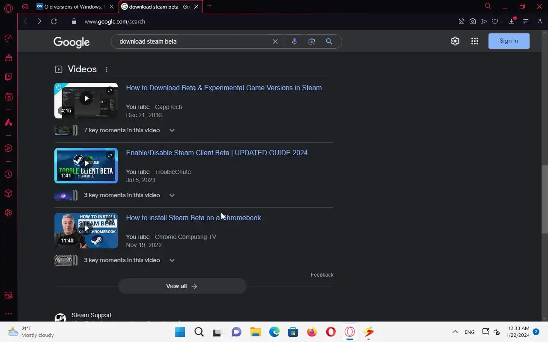This screenshot has width=548, height=342.
Task: Open the GX Cleaner chip icon in sidebar
Action: tap(9, 97)
